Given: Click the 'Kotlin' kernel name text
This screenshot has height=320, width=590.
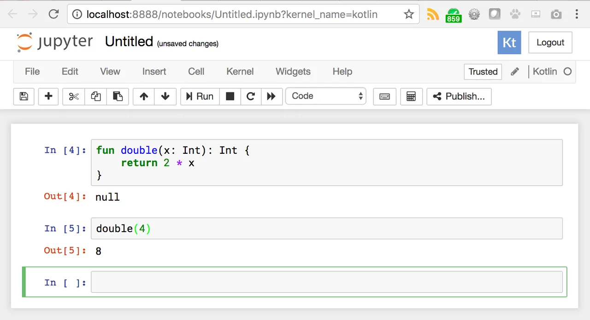Looking at the screenshot, I should click(x=545, y=71).
